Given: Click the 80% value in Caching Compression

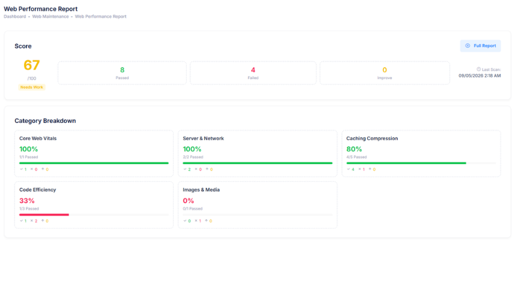Looking at the screenshot, I should tap(354, 149).
